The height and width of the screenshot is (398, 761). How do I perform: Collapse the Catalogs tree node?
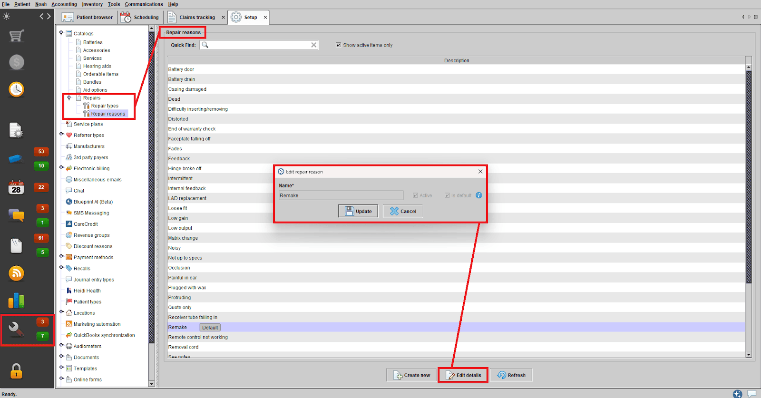coord(61,33)
